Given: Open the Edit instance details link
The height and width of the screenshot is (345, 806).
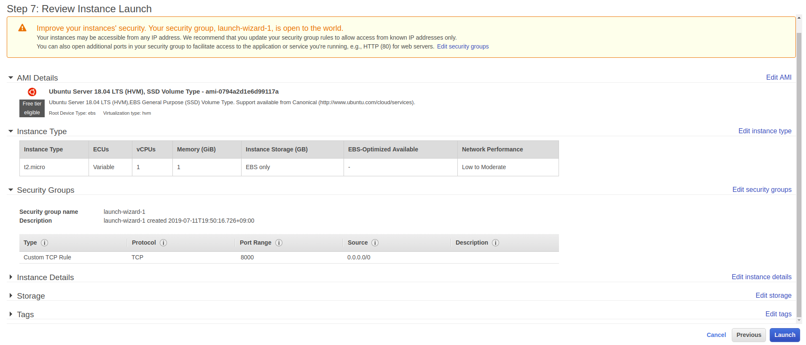Looking at the screenshot, I should pos(761,277).
